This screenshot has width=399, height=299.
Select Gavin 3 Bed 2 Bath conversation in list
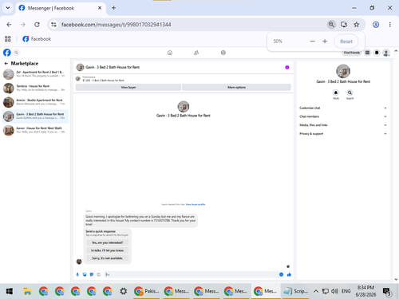35,116
